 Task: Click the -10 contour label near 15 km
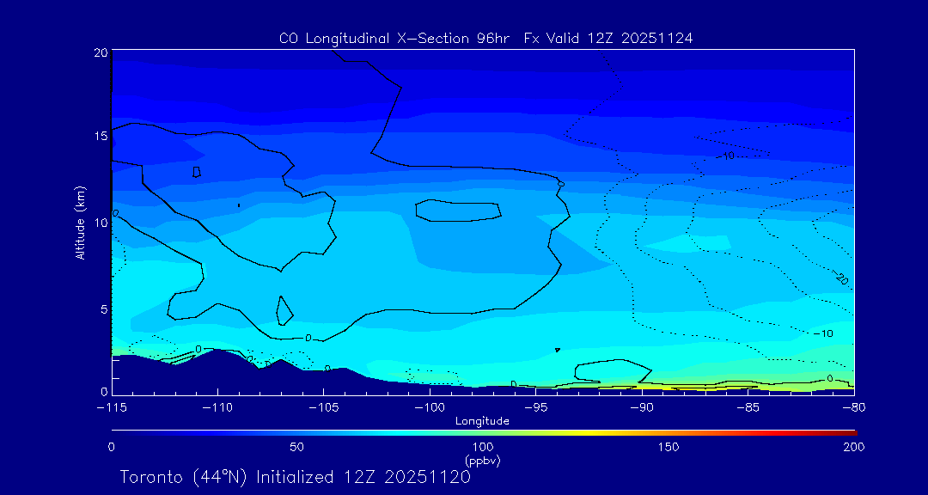(x=726, y=156)
